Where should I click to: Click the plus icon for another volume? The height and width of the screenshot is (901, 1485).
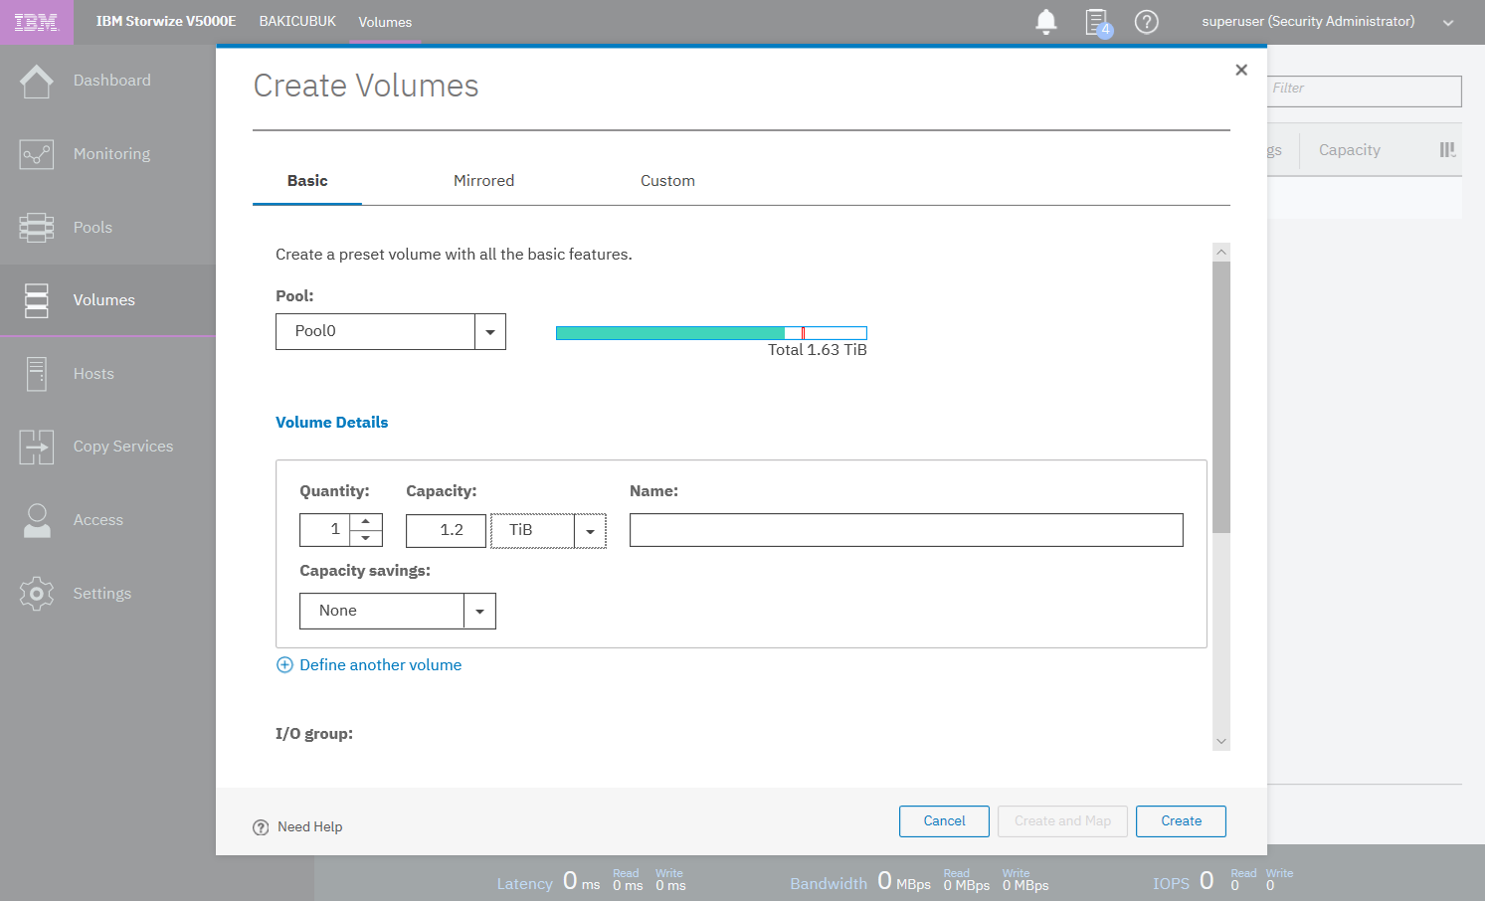(x=284, y=665)
